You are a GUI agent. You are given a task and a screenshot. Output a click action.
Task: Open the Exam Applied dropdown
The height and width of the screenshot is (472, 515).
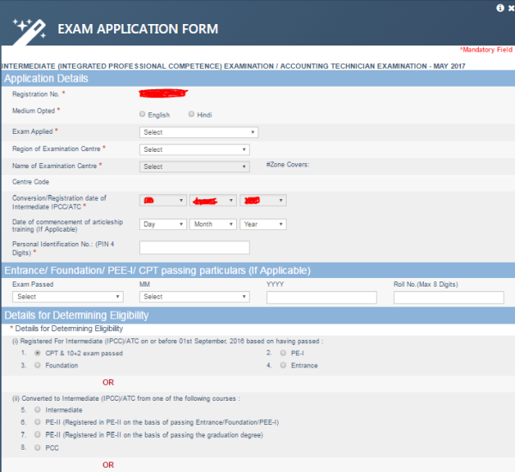click(x=198, y=132)
